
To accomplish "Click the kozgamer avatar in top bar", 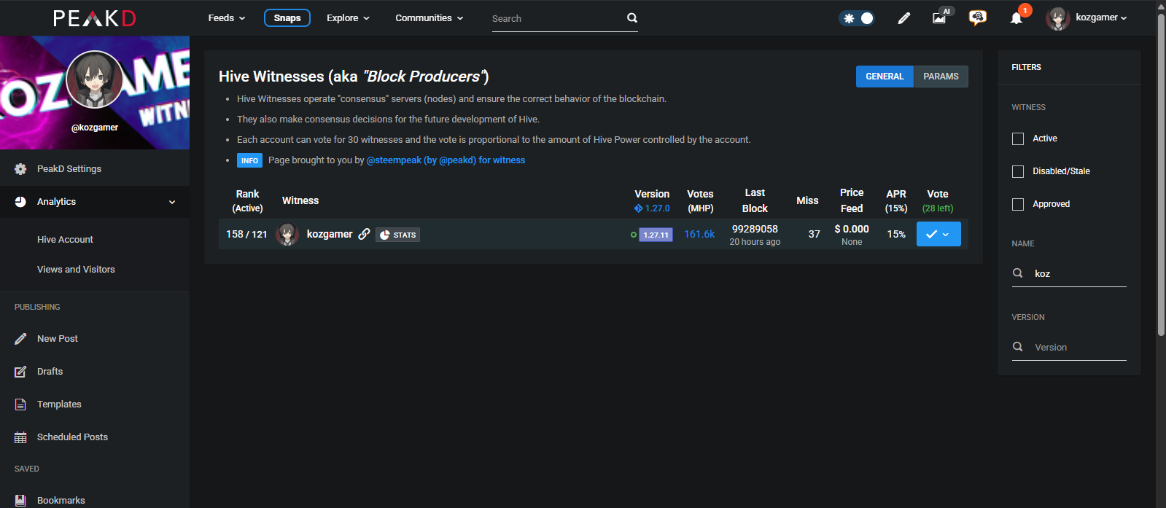I will pos(1058,18).
